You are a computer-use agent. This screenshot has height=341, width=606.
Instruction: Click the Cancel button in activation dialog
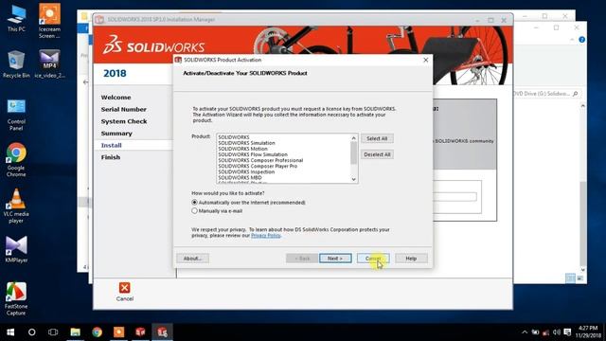pyautogui.click(x=373, y=259)
